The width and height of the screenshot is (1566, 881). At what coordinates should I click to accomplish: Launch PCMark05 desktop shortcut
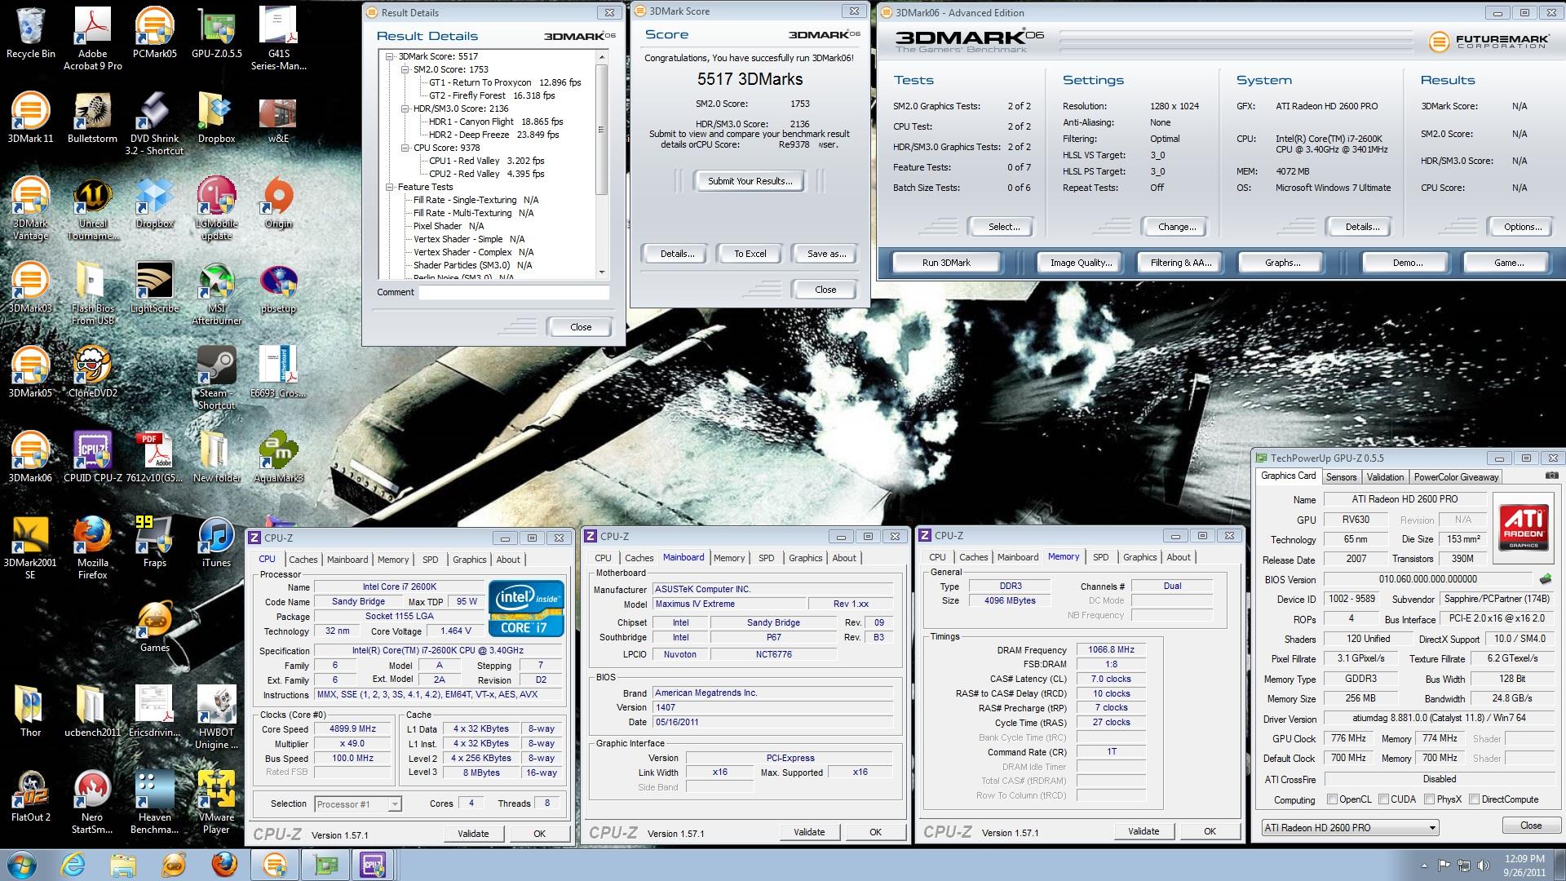click(x=154, y=33)
